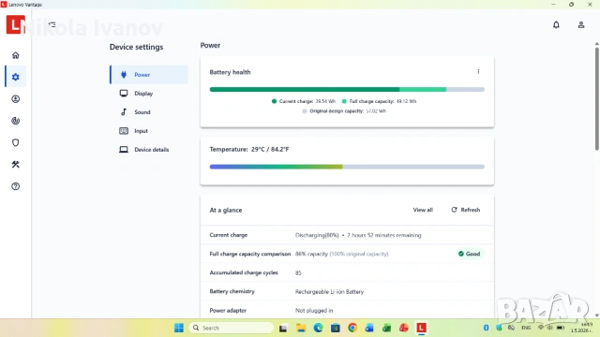Open the support help question icon
The height and width of the screenshot is (337, 600).
pyautogui.click(x=15, y=186)
